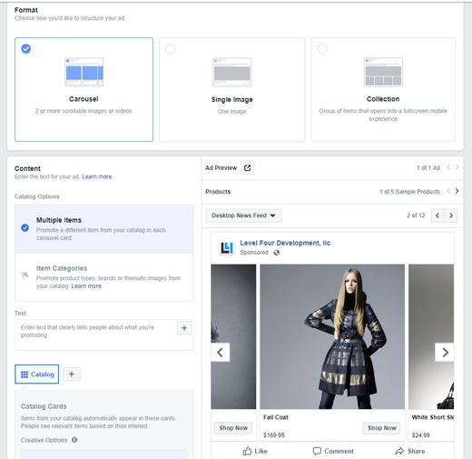The image size is (472, 459).
Task: Click the $24.99 price text
Action: pos(421,435)
